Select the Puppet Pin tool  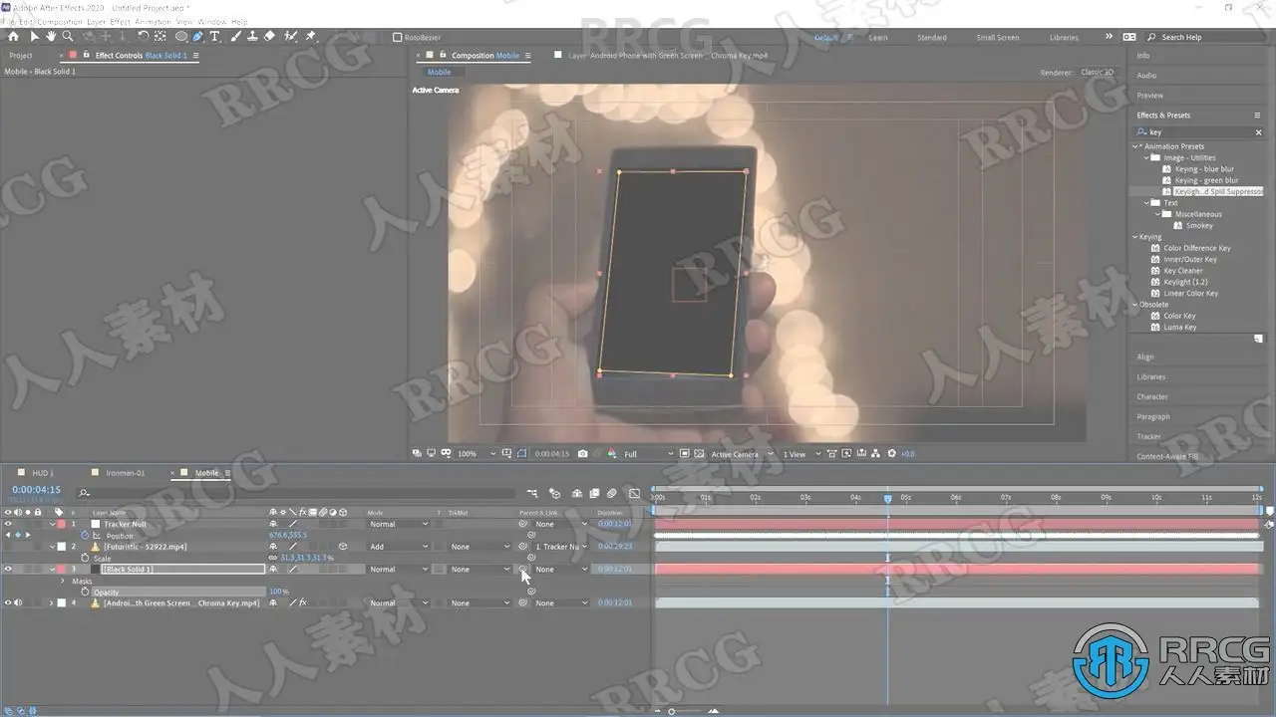click(310, 37)
